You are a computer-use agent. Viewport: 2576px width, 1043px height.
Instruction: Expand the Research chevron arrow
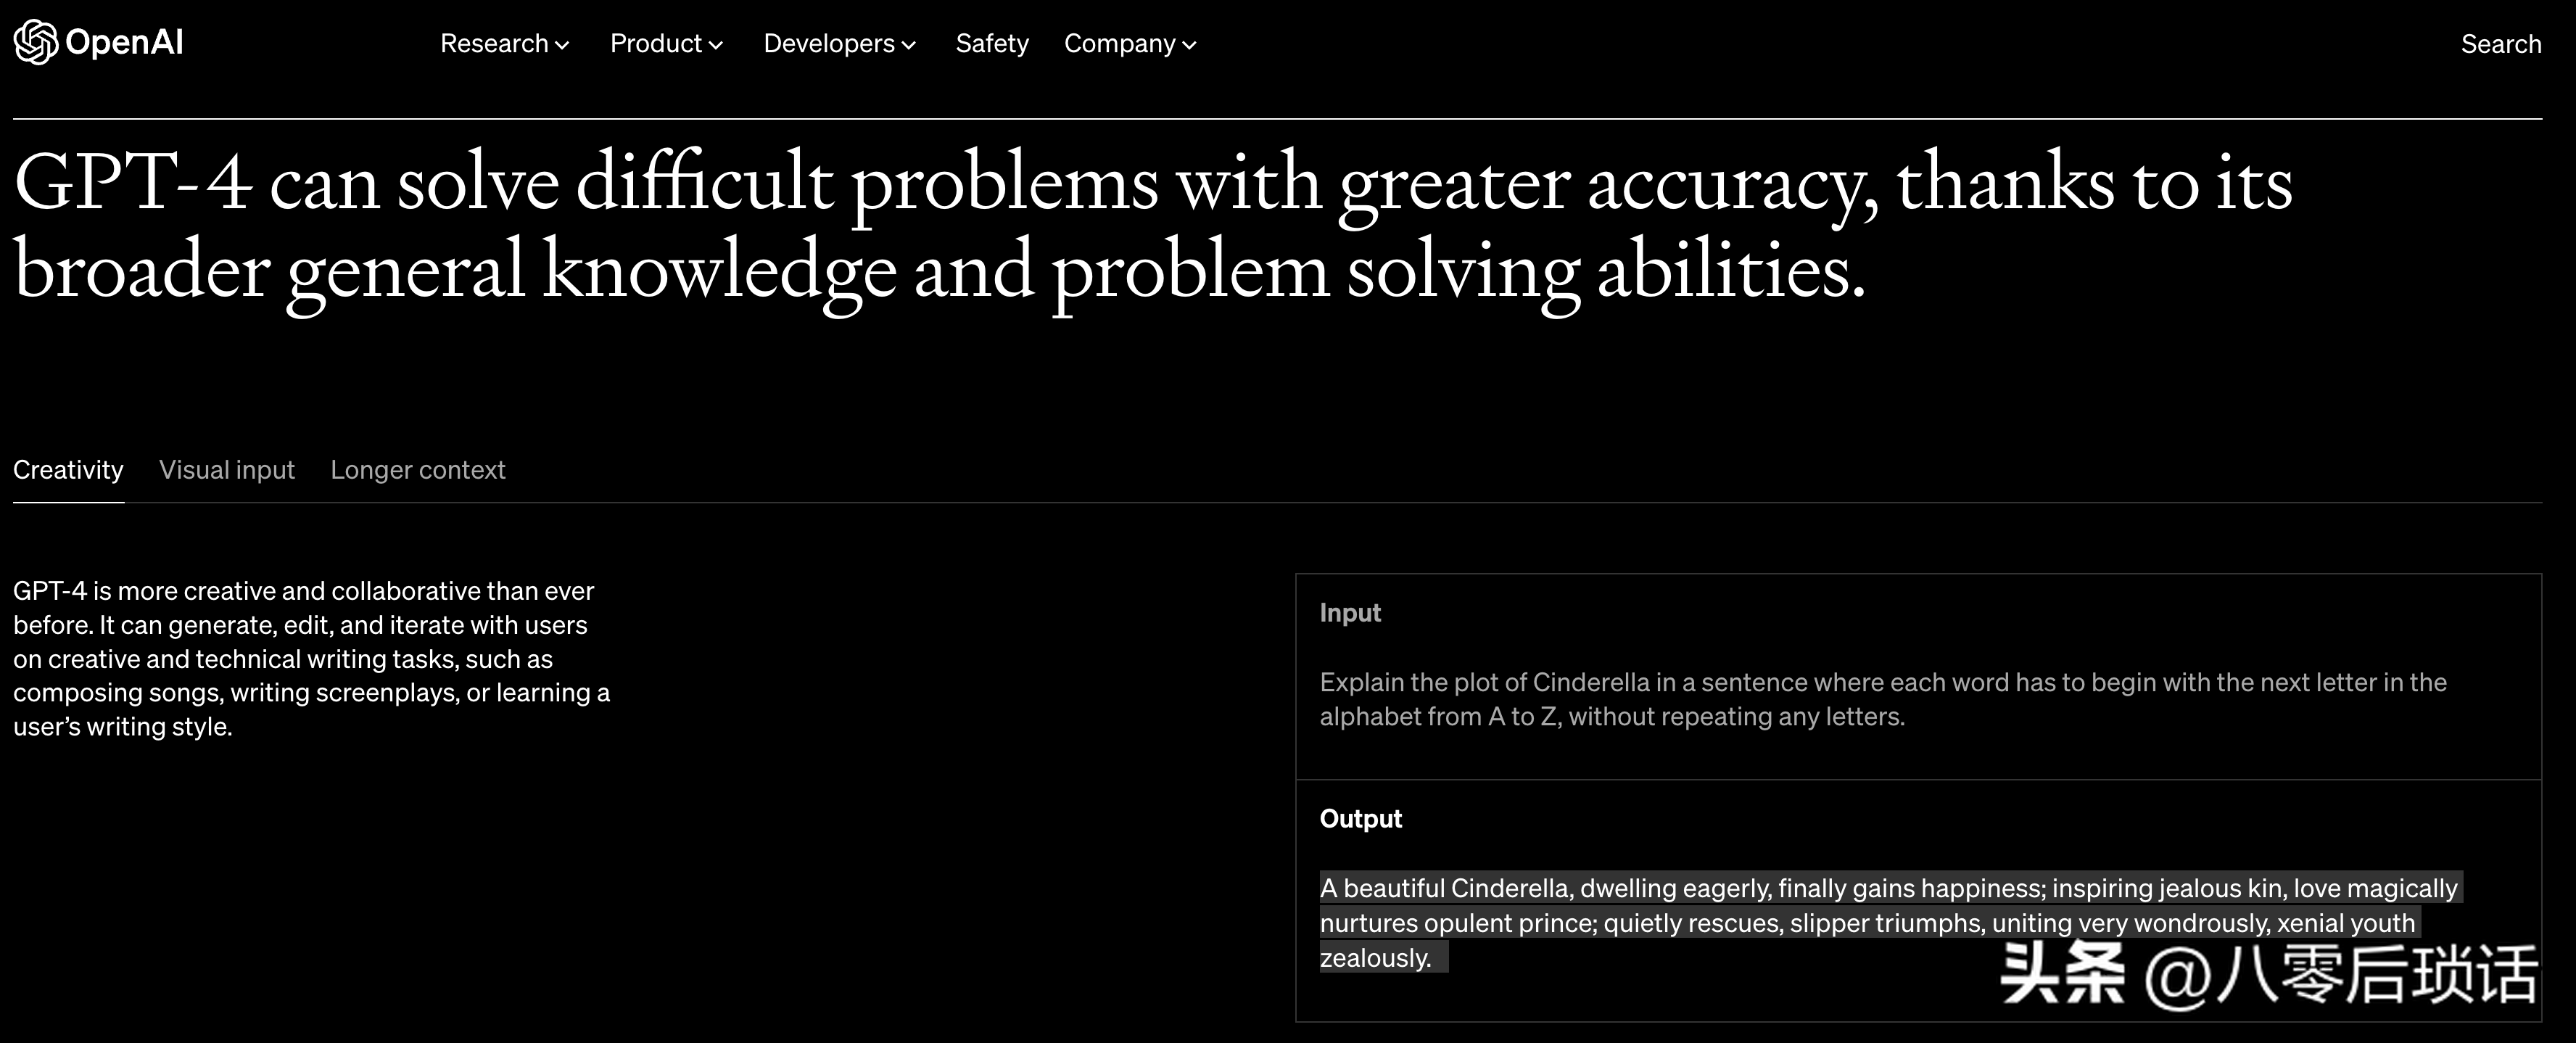(562, 45)
